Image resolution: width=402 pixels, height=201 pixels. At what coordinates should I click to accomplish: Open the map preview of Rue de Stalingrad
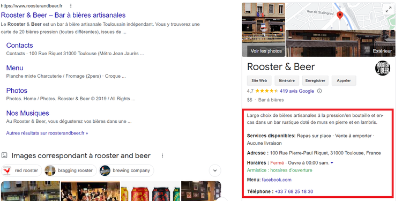340,16
